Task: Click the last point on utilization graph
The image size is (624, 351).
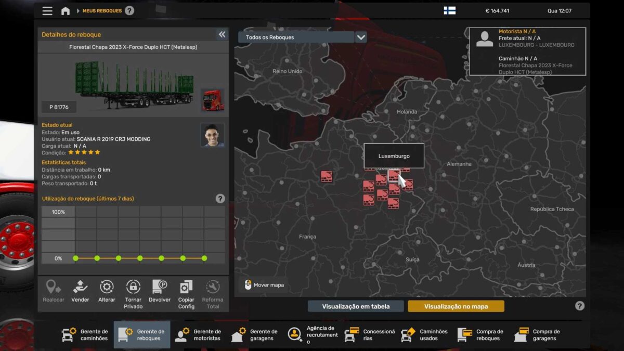Action: coord(204,258)
